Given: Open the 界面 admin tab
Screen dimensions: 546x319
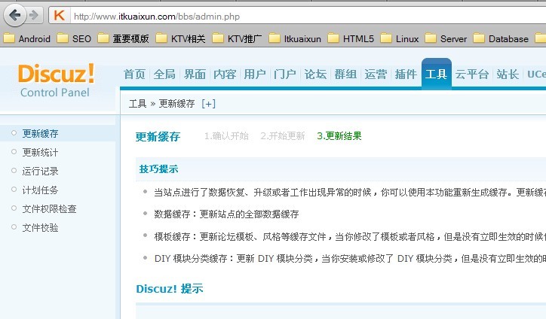Looking at the screenshot, I should click(x=195, y=74).
